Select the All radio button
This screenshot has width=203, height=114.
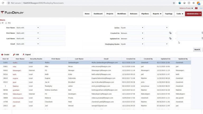tap(0, 23)
